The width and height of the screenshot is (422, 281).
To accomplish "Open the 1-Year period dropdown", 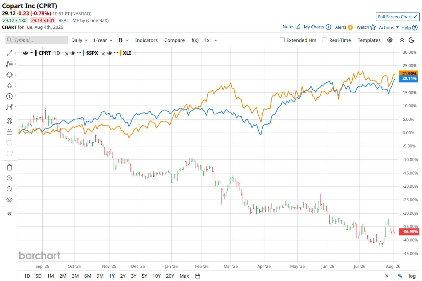I will [103, 40].
